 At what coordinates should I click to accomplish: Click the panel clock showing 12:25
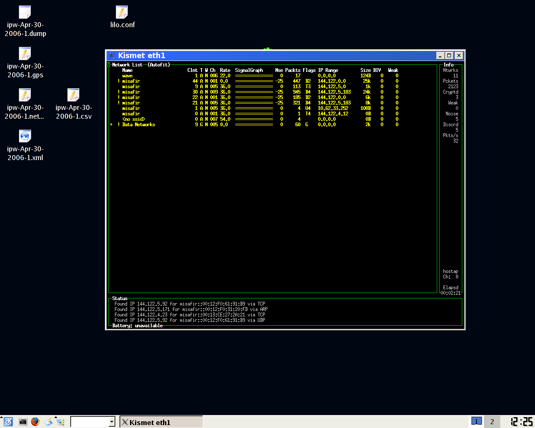[x=522, y=422]
